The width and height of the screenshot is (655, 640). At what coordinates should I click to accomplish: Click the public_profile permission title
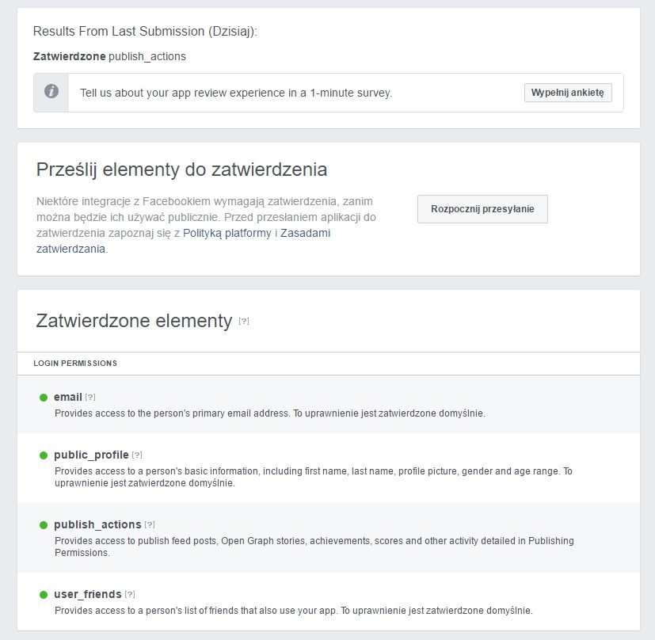tap(91, 455)
